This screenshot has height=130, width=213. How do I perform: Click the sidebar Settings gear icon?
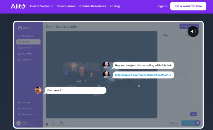click(x=19, y=102)
